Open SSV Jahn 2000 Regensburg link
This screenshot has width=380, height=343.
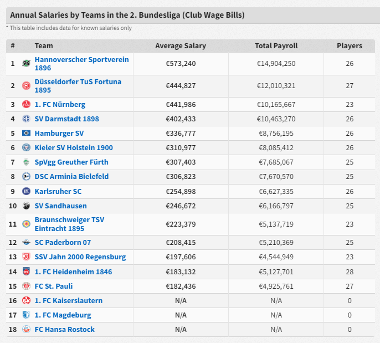tap(80, 257)
